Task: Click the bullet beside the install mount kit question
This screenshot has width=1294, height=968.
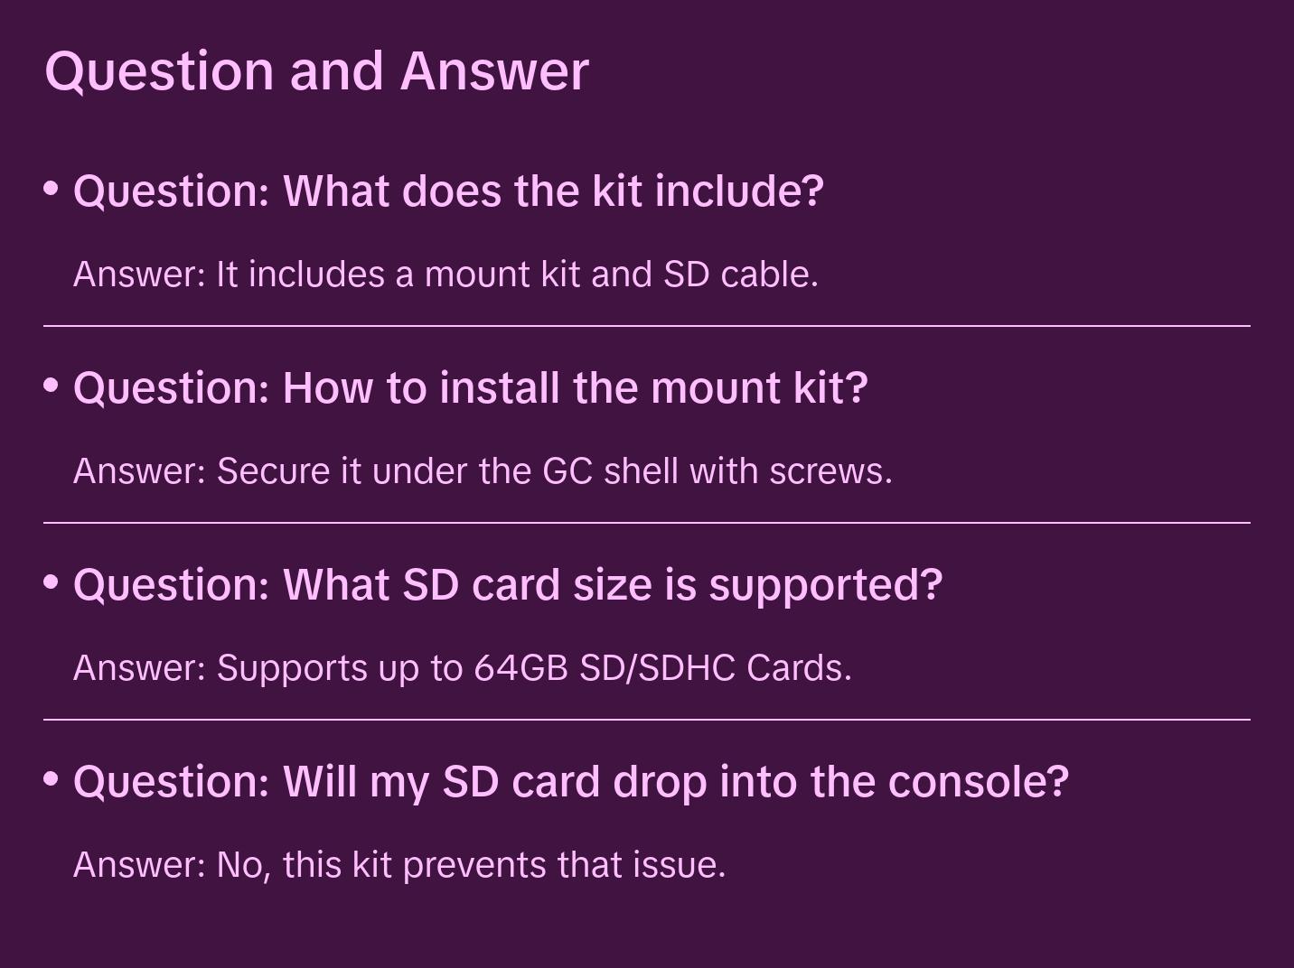Action: coord(52,386)
